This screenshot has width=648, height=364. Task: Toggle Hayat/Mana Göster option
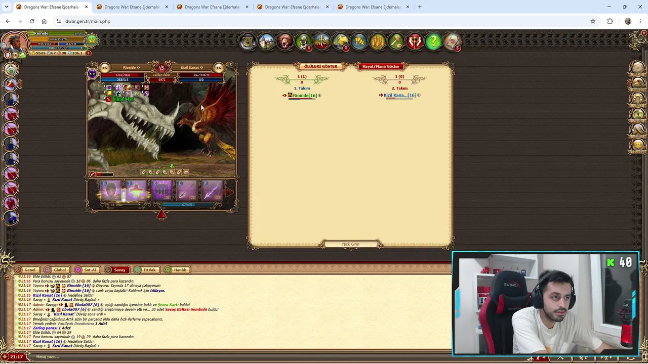click(x=381, y=66)
